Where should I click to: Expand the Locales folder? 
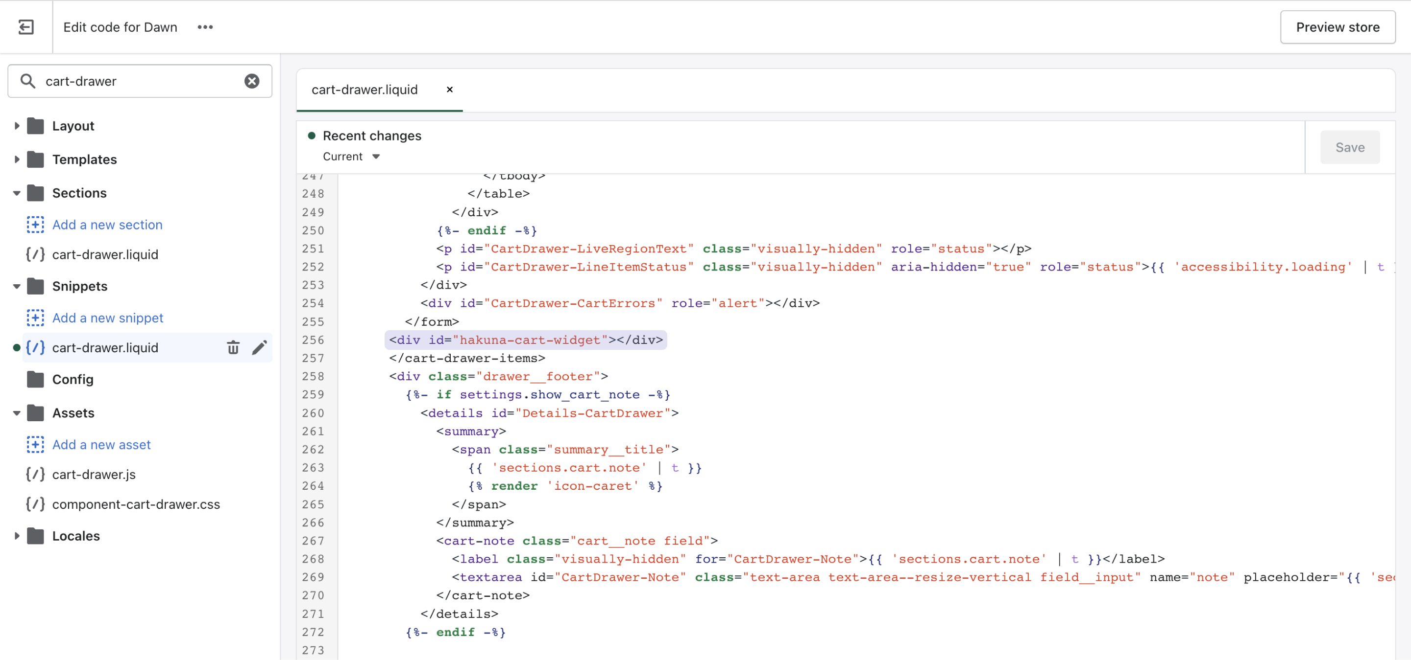pyautogui.click(x=17, y=536)
